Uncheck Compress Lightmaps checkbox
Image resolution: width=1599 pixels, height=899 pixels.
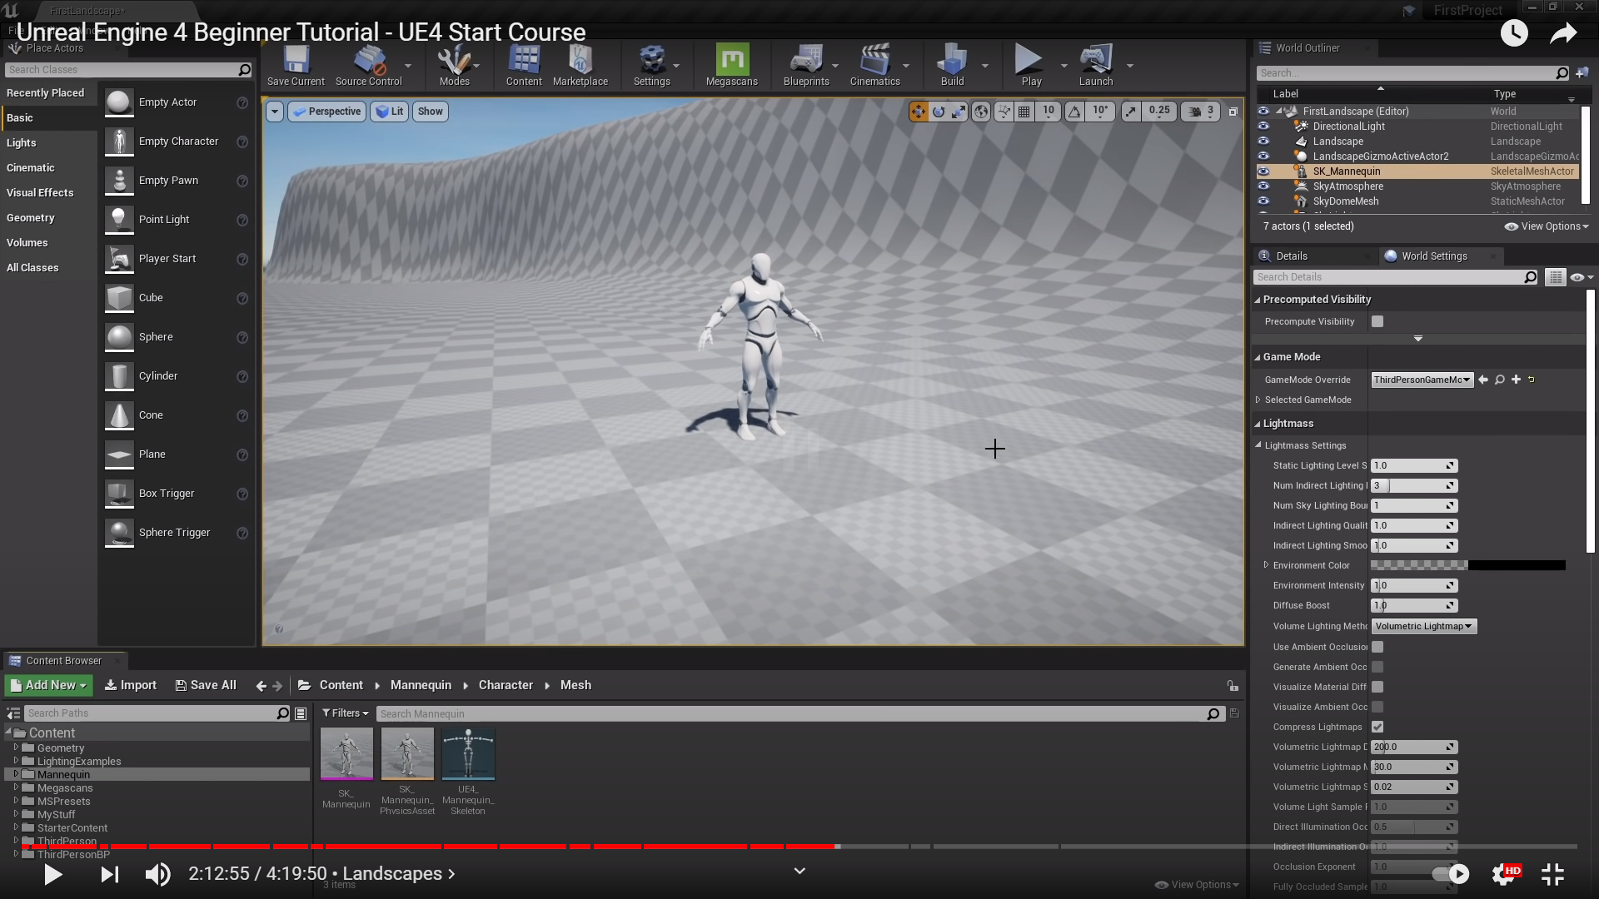(1377, 727)
